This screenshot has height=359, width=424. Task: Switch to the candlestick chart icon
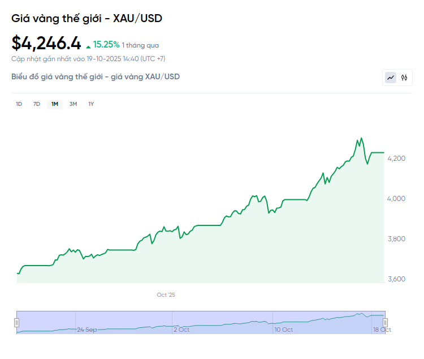(404, 78)
